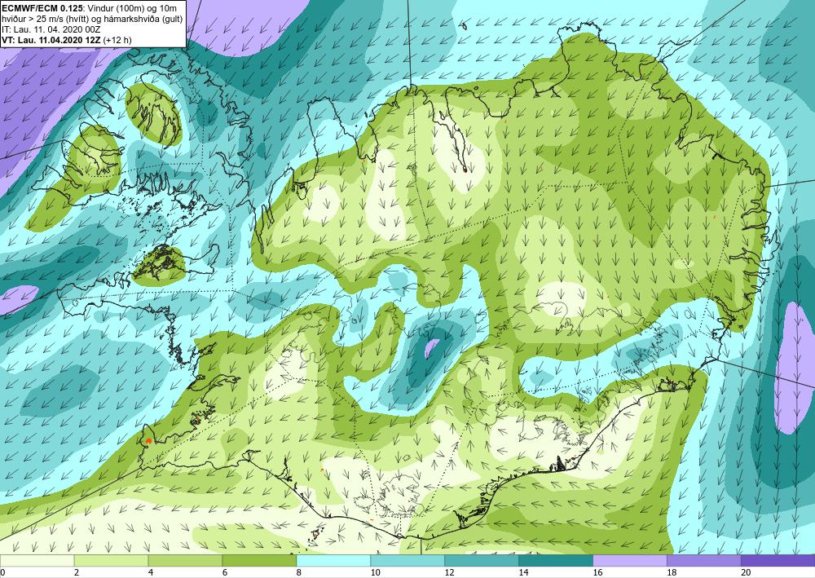
Task: Click the 18–20 m/s purple legend swatch
Action: (x=704, y=560)
